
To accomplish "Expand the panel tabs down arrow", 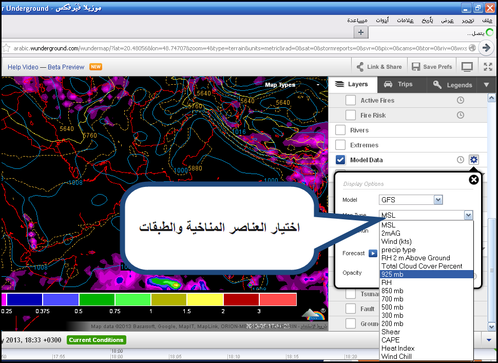I will pyautogui.click(x=486, y=85).
